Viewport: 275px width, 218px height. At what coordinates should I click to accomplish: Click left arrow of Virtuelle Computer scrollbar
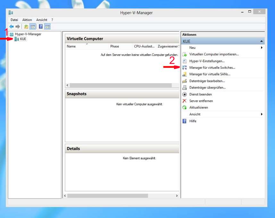pos(68,85)
